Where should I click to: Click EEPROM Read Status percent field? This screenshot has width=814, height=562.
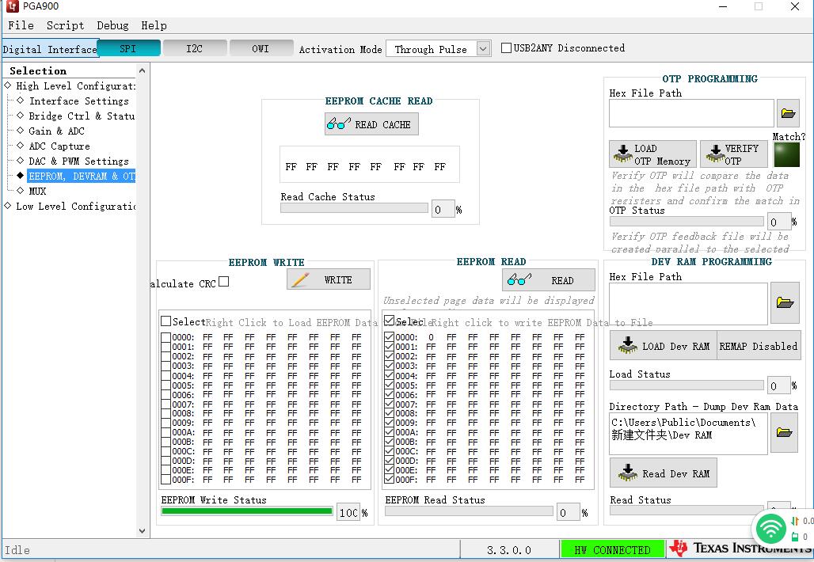568,512
